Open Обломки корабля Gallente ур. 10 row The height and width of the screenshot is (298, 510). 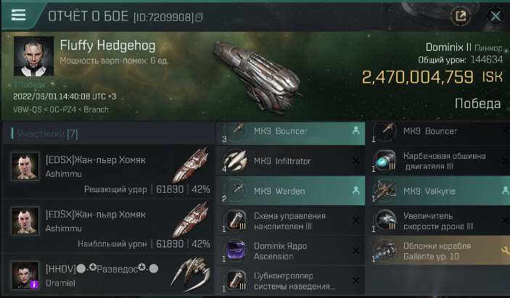pyautogui.click(x=437, y=251)
